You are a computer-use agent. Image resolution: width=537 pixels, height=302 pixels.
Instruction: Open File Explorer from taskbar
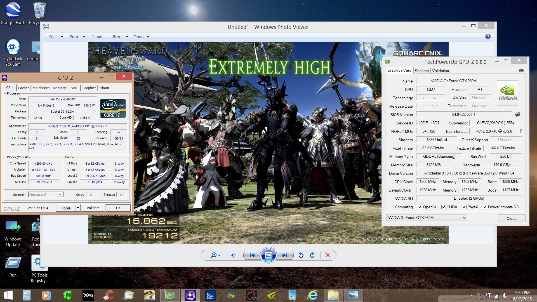click(333, 295)
